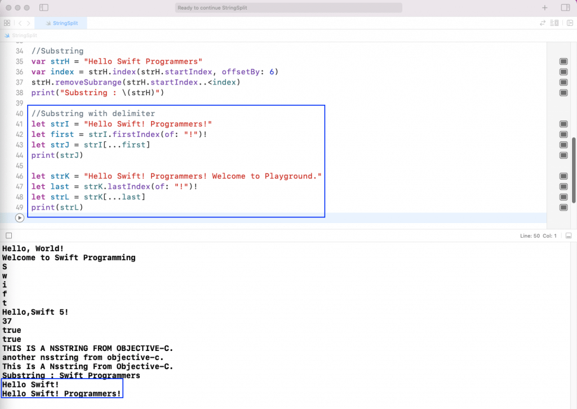Screen dimensions: 577x409
Task: Open the related items grid menu
Action: coord(7,23)
